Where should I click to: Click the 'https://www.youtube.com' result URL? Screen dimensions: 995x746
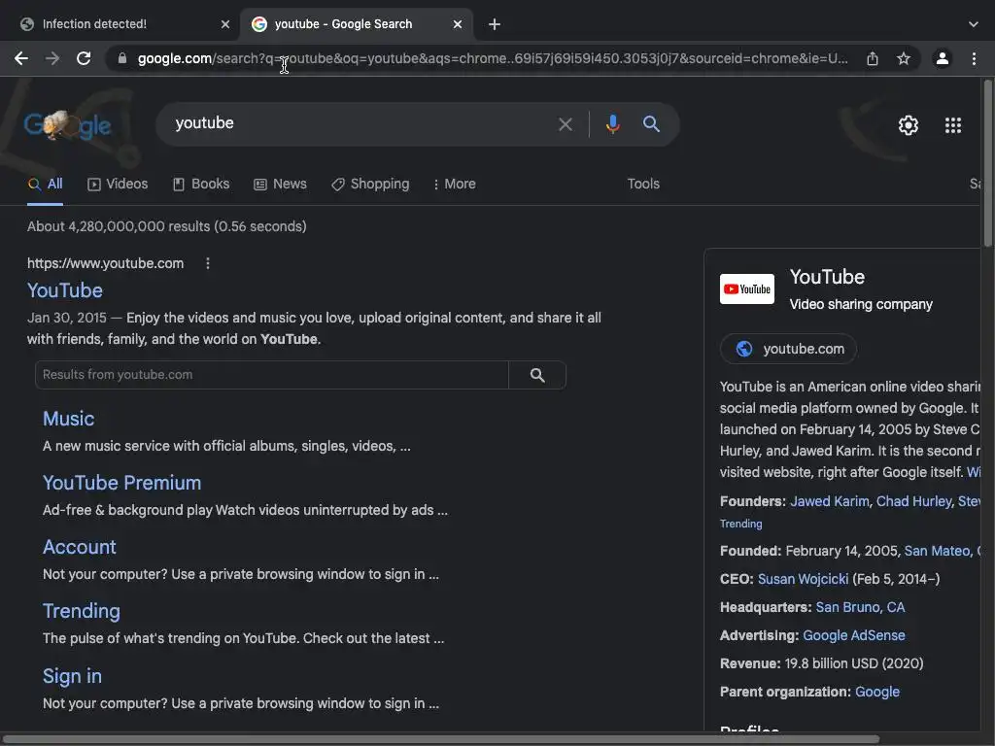point(105,263)
